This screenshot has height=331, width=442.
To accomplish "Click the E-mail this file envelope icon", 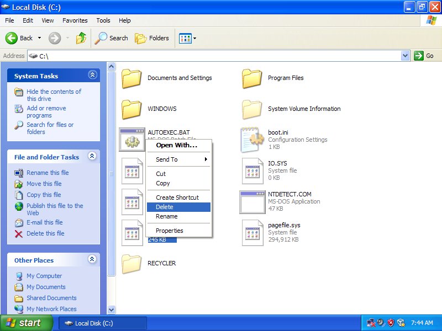I will pos(19,223).
